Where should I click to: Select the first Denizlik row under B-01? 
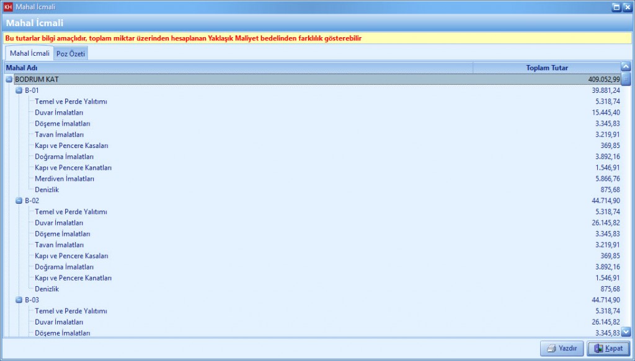47,189
